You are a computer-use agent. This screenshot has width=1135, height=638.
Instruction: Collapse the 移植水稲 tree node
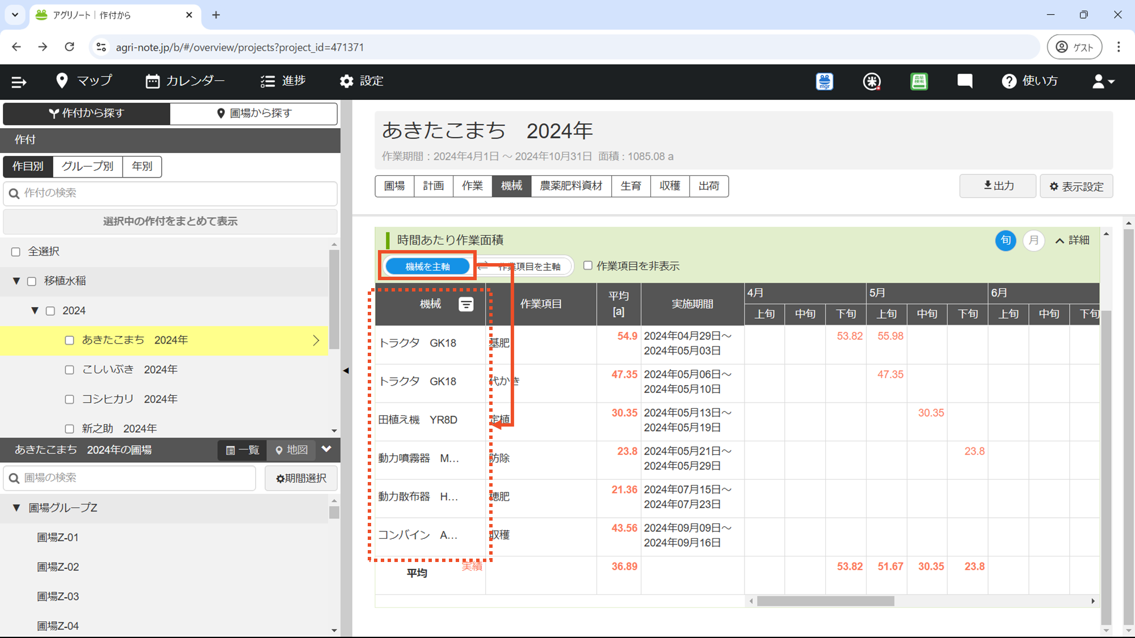click(16, 281)
